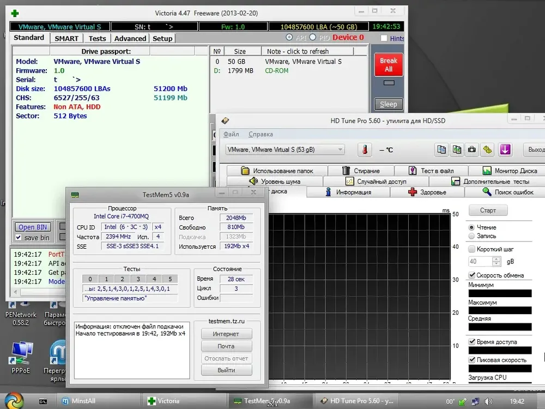545x409 pixels.
Task: Click the thermometer temperature icon in HD Tune
Action: [365, 150]
